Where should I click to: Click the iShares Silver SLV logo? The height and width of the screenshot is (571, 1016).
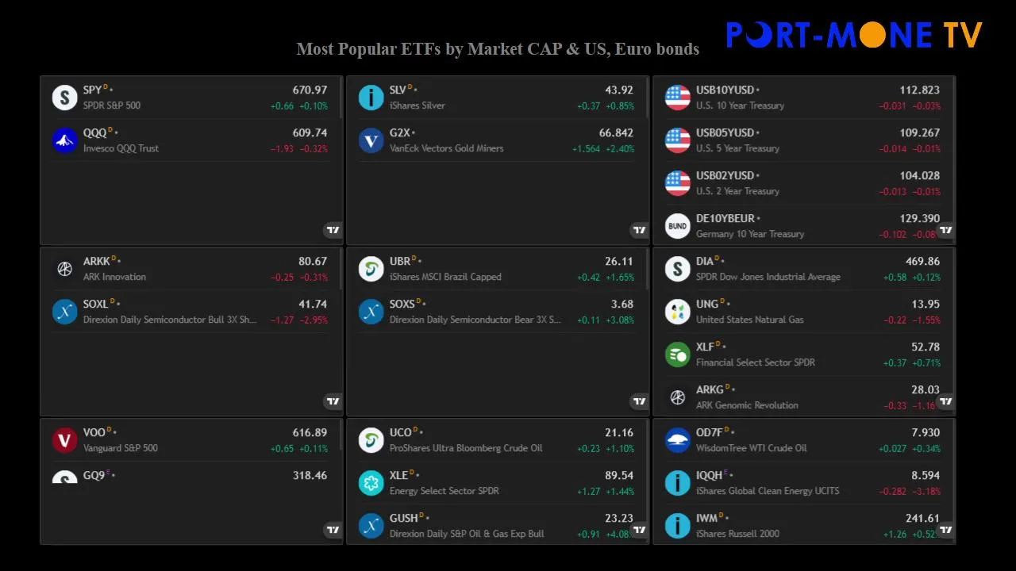click(371, 98)
